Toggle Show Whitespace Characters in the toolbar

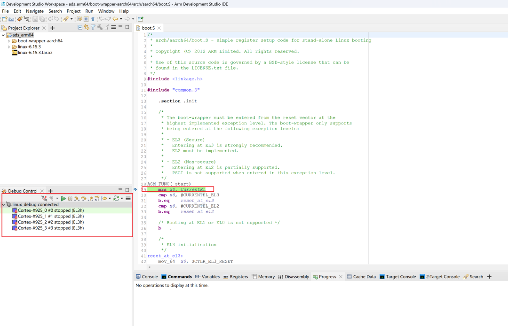(x=93, y=19)
